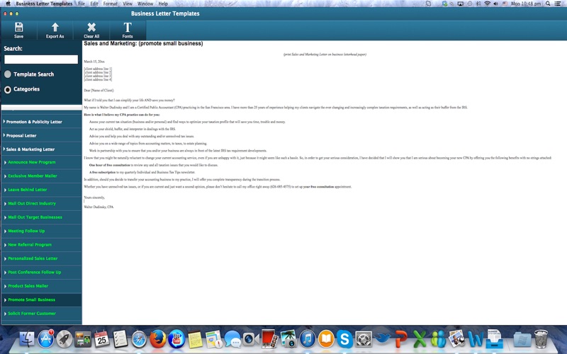Open the Help menu

163,4
